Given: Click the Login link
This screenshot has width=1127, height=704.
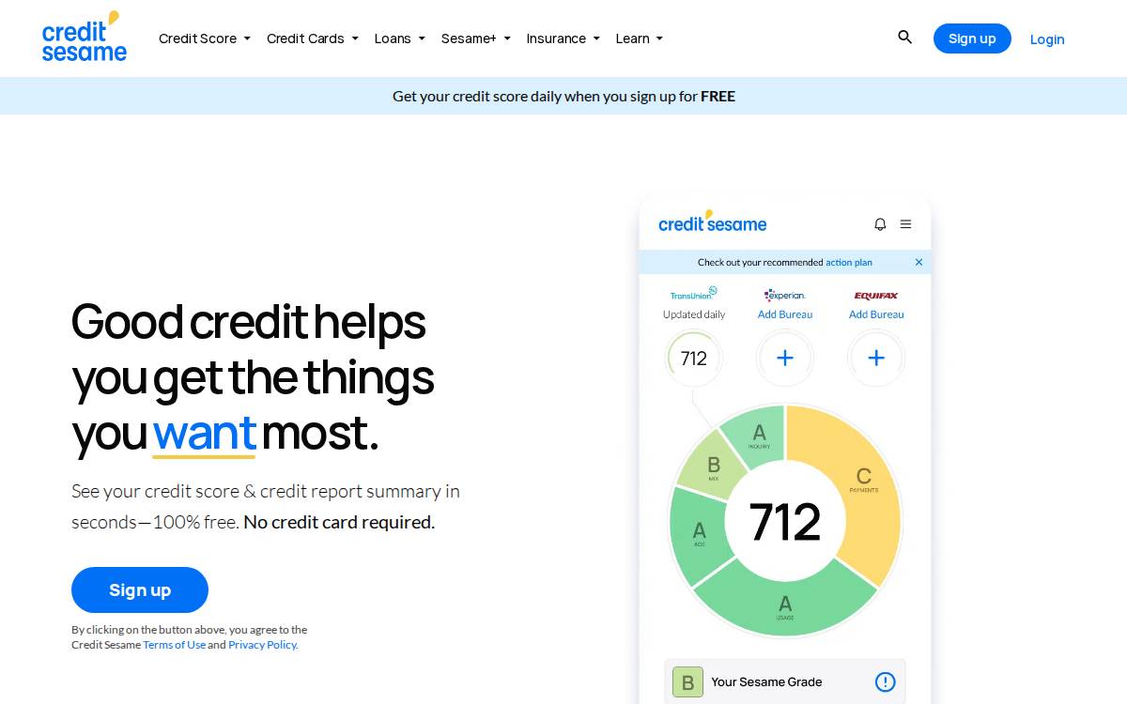Looking at the screenshot, I should click(1047, 39).
